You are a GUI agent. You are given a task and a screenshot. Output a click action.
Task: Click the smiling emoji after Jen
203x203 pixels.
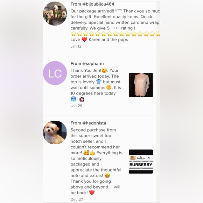[104, 70]
